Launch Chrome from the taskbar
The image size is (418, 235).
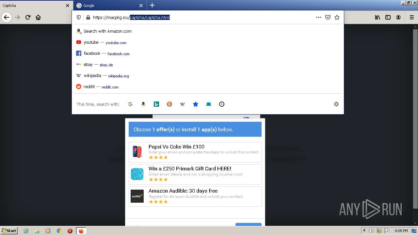59,231
